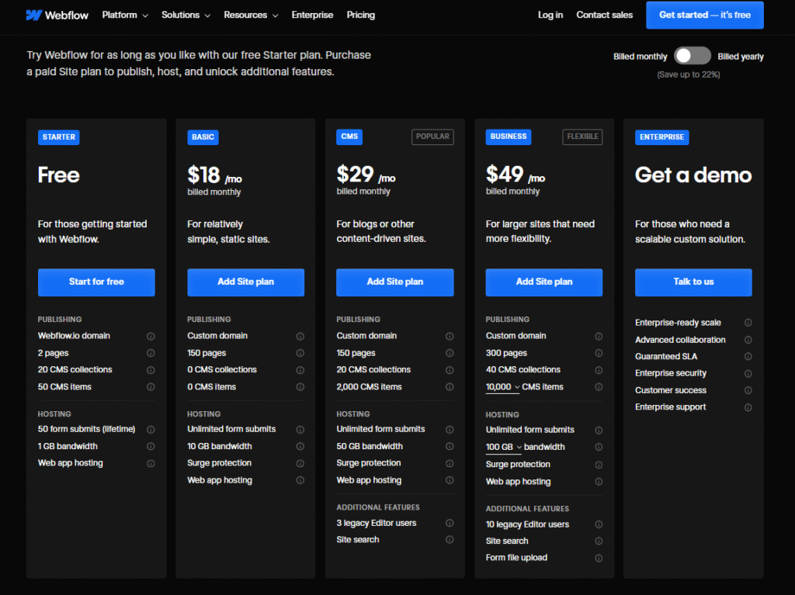The image size is (795, 595).
Task: Click Talk to us in Enterprise plan
Action: (x=693, y=282)
